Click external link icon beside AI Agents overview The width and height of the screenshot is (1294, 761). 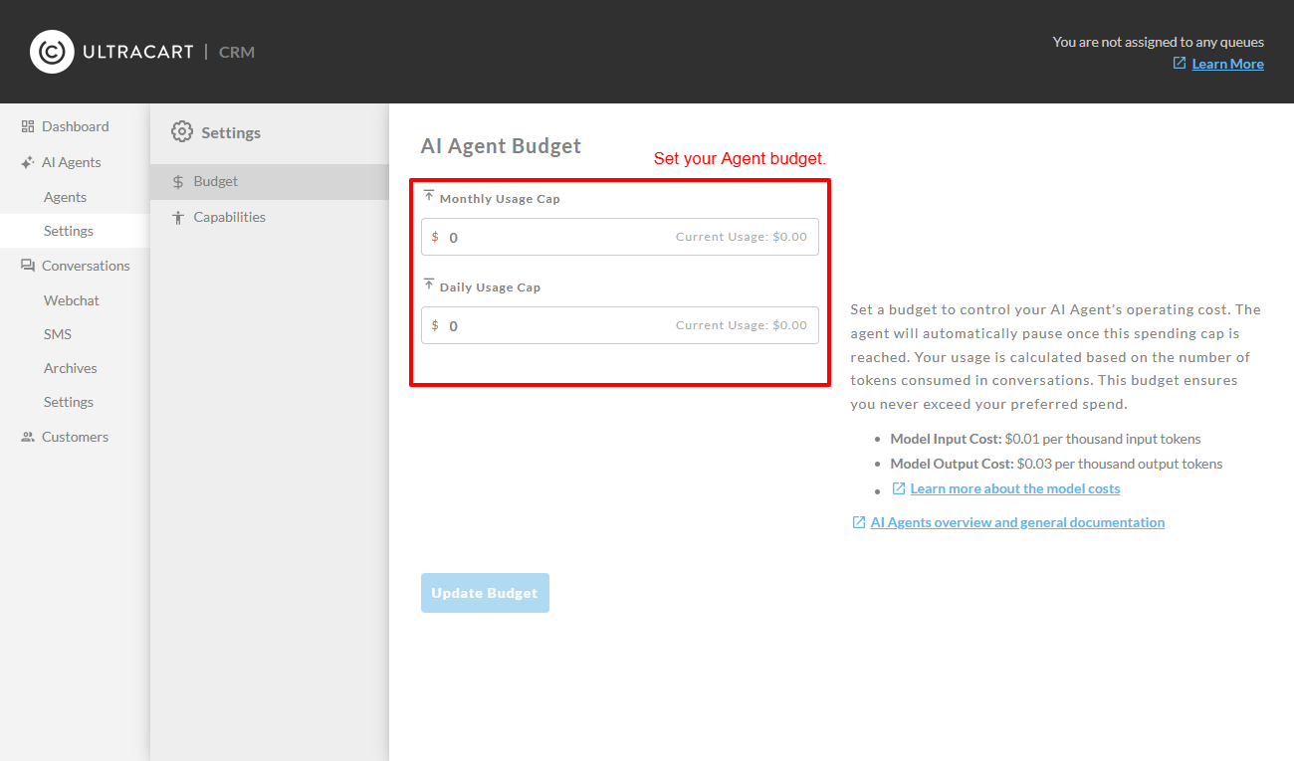tap(859, 522)
